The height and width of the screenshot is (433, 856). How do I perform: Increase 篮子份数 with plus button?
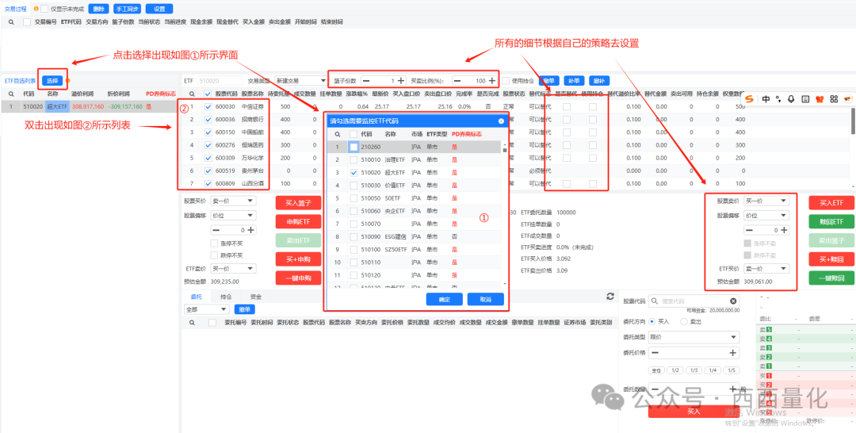click(401, 81)
